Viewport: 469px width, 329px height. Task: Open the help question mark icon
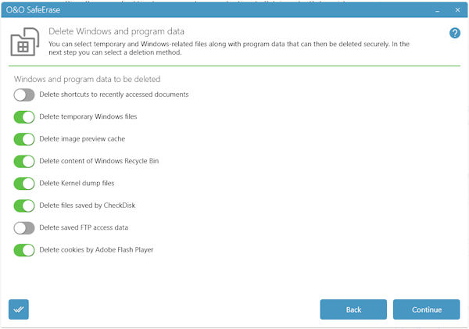[x=455, y=33]
